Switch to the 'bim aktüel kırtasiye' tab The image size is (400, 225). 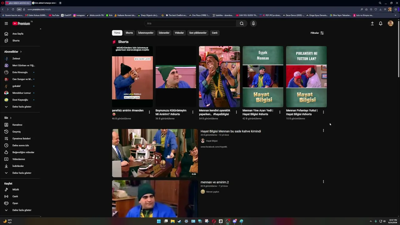pos(44,3)
